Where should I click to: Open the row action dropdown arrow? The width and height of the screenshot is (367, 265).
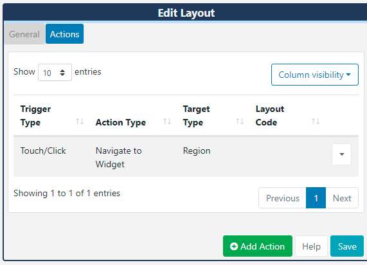341,154
